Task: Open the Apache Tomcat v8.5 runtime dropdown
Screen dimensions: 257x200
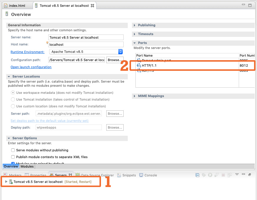Action: click(86, 52)
